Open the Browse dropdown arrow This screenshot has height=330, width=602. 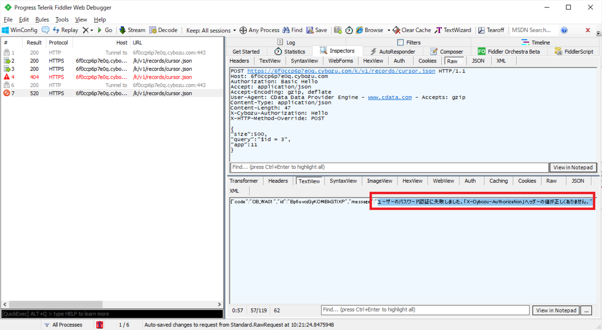389,30
